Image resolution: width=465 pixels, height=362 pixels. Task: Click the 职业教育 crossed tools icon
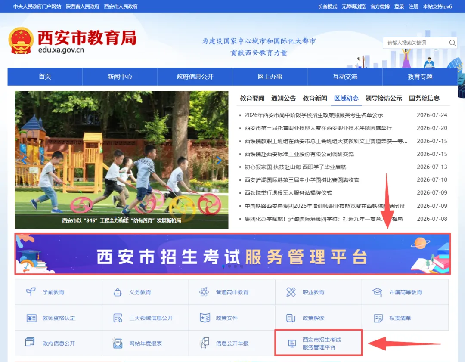tap(291, 292)
